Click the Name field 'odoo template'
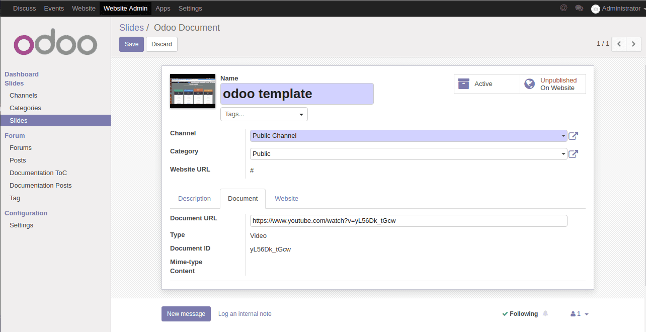 click(x=297, y=94)
